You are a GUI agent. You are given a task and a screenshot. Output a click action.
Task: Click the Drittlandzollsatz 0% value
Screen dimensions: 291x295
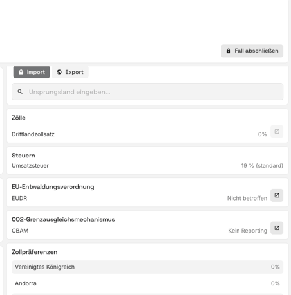(x=262, y=134)
